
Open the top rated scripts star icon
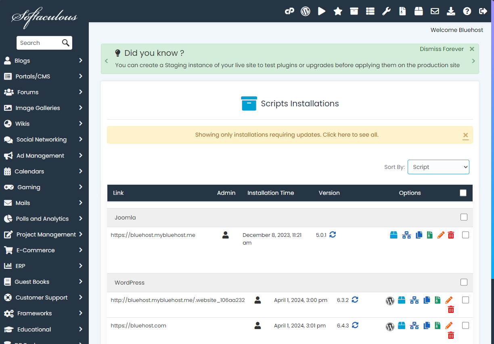click(x=338, y=11)
